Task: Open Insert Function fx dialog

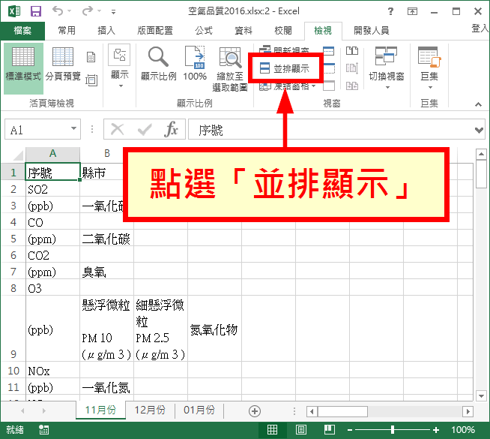Action: pyautogui.click(x=171, y=128)
